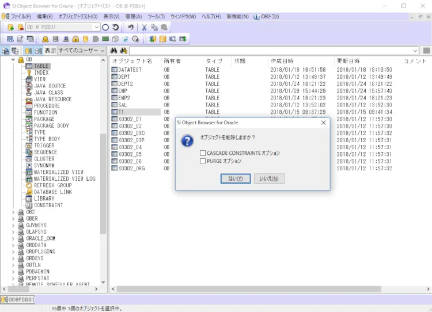Select the PROCEDURE tree item
This screenshot has height=312, width=432.
[x=47, y=106]
